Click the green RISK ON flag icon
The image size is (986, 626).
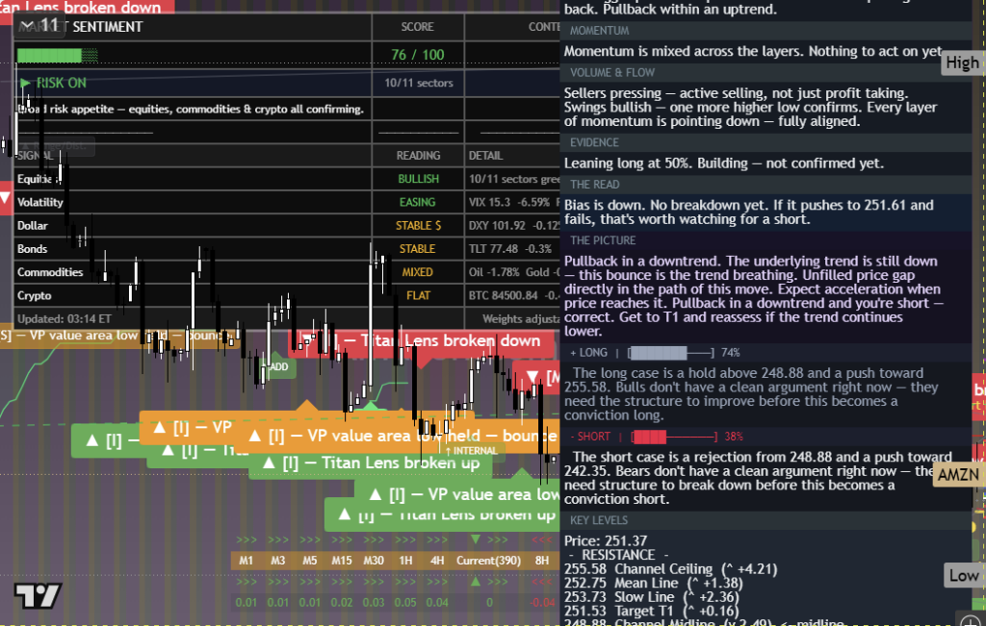coord(25,83)
